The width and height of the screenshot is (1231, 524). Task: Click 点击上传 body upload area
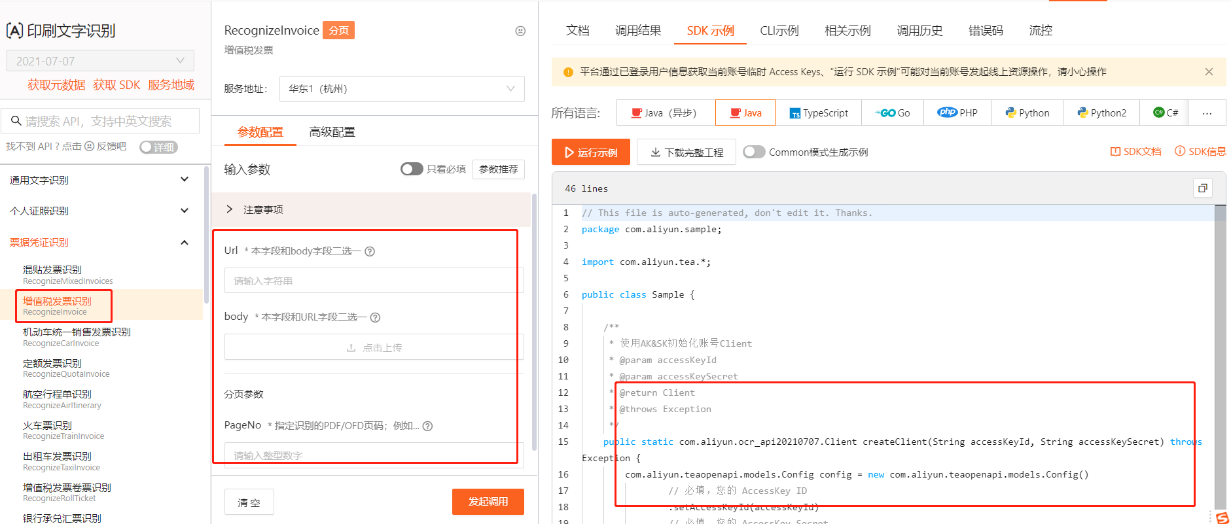pyautogui.click(x=374, y=347)
